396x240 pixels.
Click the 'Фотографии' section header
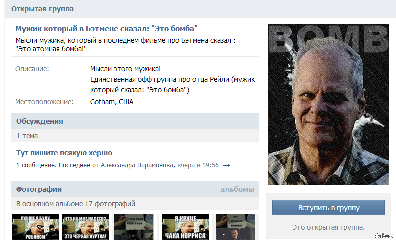39,189
